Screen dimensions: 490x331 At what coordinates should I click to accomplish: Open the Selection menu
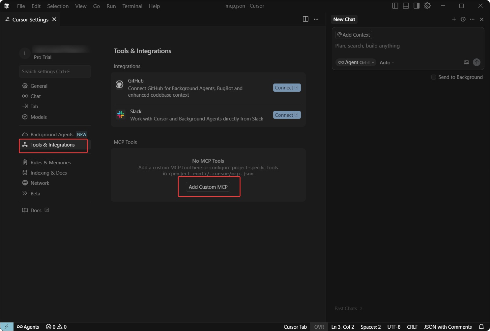tap(58, 6)
